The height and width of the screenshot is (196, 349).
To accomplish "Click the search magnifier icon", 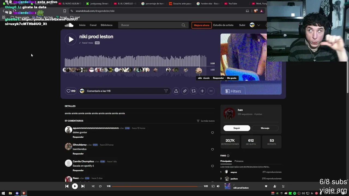I will coord(183,25).
